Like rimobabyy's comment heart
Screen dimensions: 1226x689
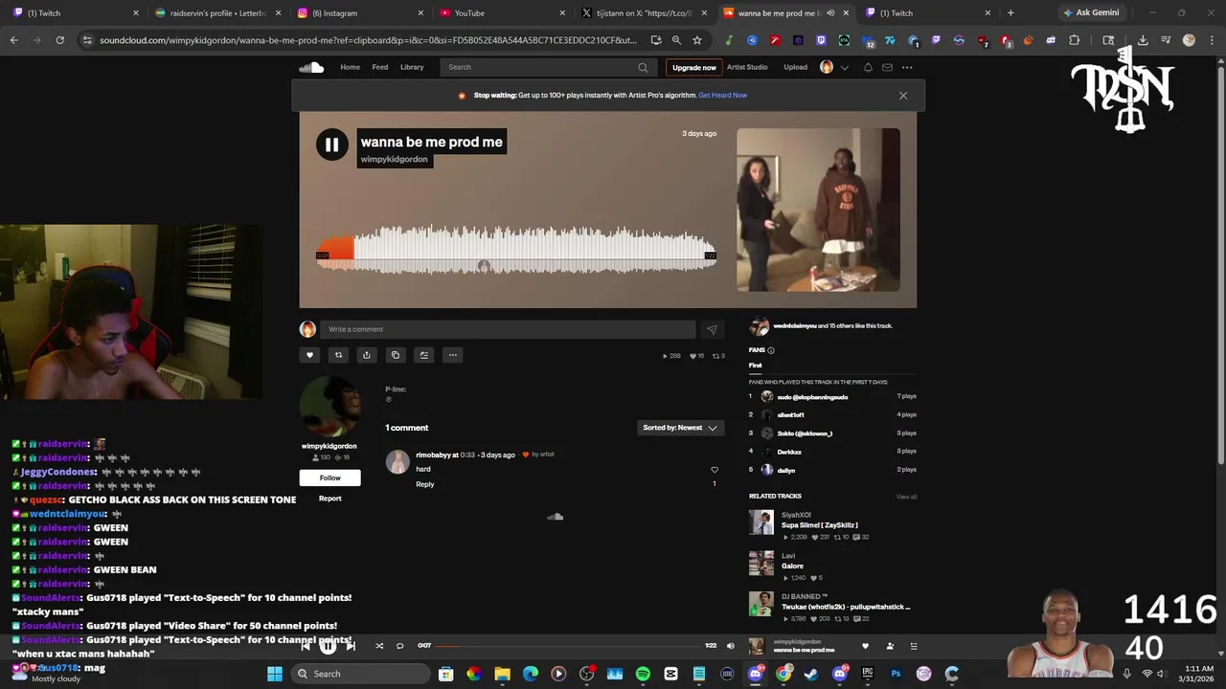(714, 470)
